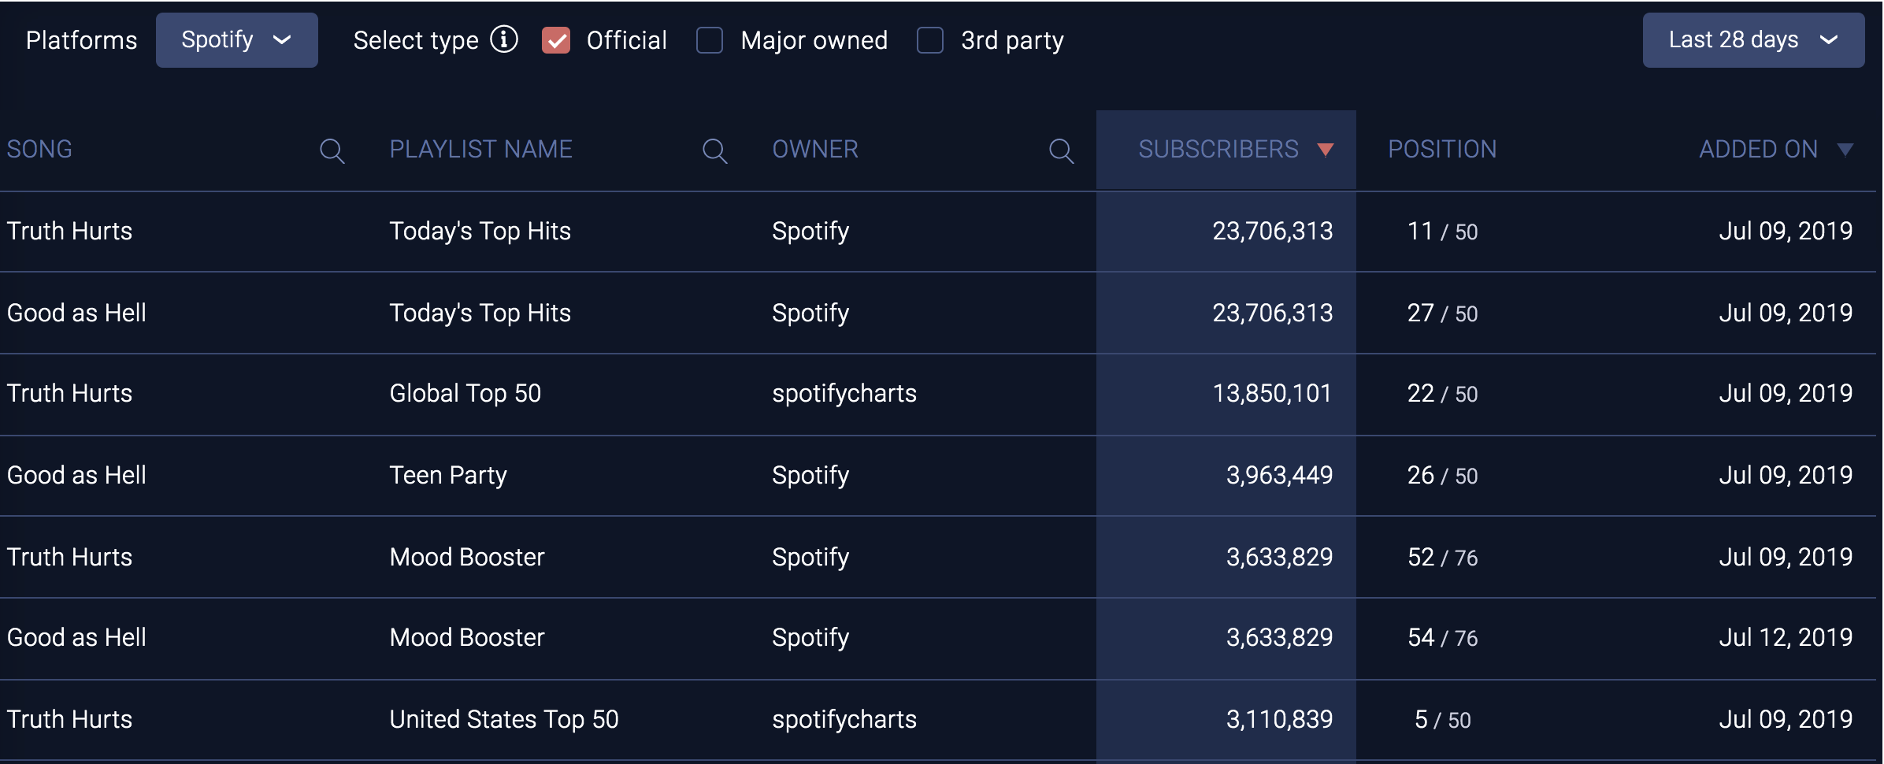
Task: Click the SONG column header label
Action: [x=39, y=149]
